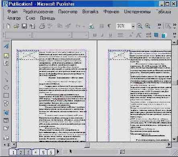
Task: Toggle special characters paragraph mark button
Action: (x=109, y=26)
